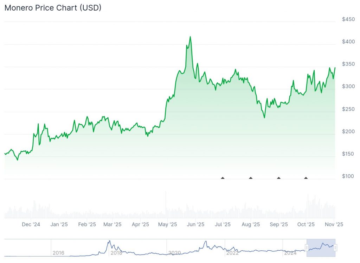360x263 pixels.
Task: Click the right handle of range navigator
Action: click(335, 248)
